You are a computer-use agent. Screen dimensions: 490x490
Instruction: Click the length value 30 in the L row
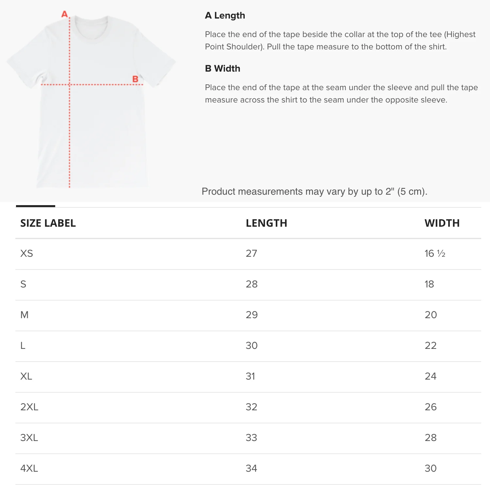point(252,346)
